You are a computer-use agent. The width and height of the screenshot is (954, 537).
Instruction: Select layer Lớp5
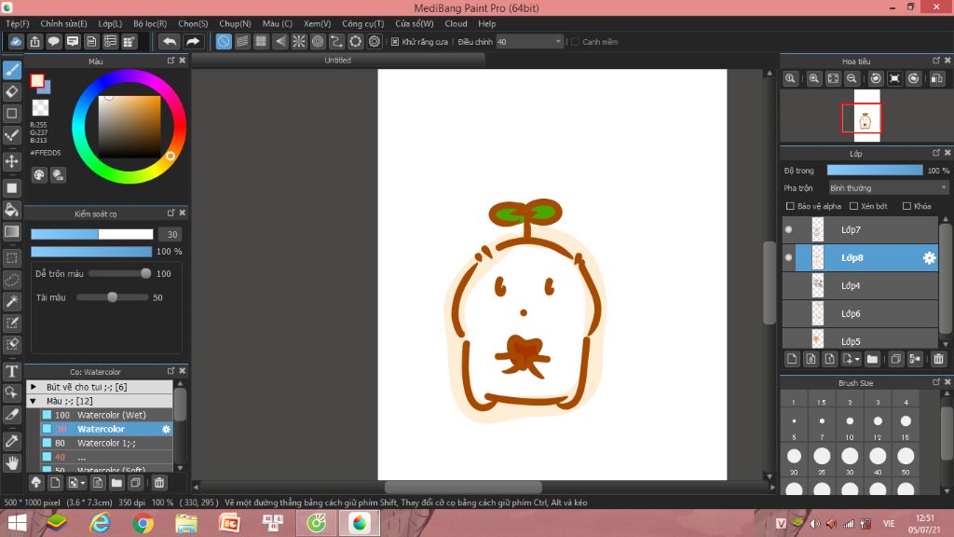click(860, 339)
